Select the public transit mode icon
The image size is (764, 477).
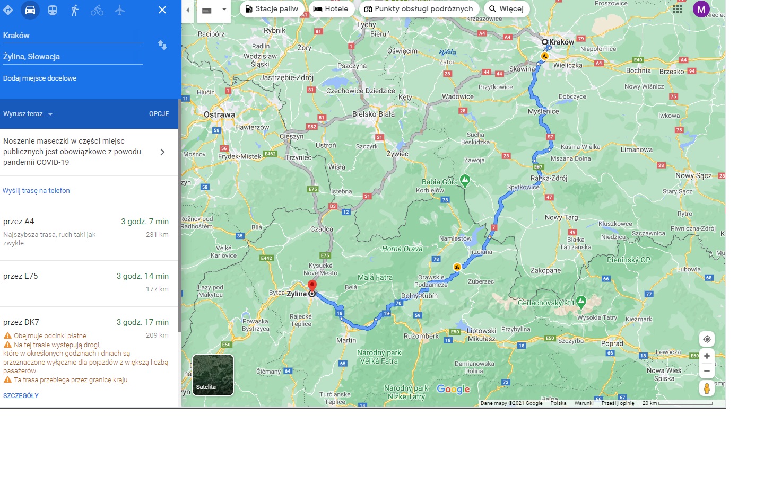tap(53, 10)
